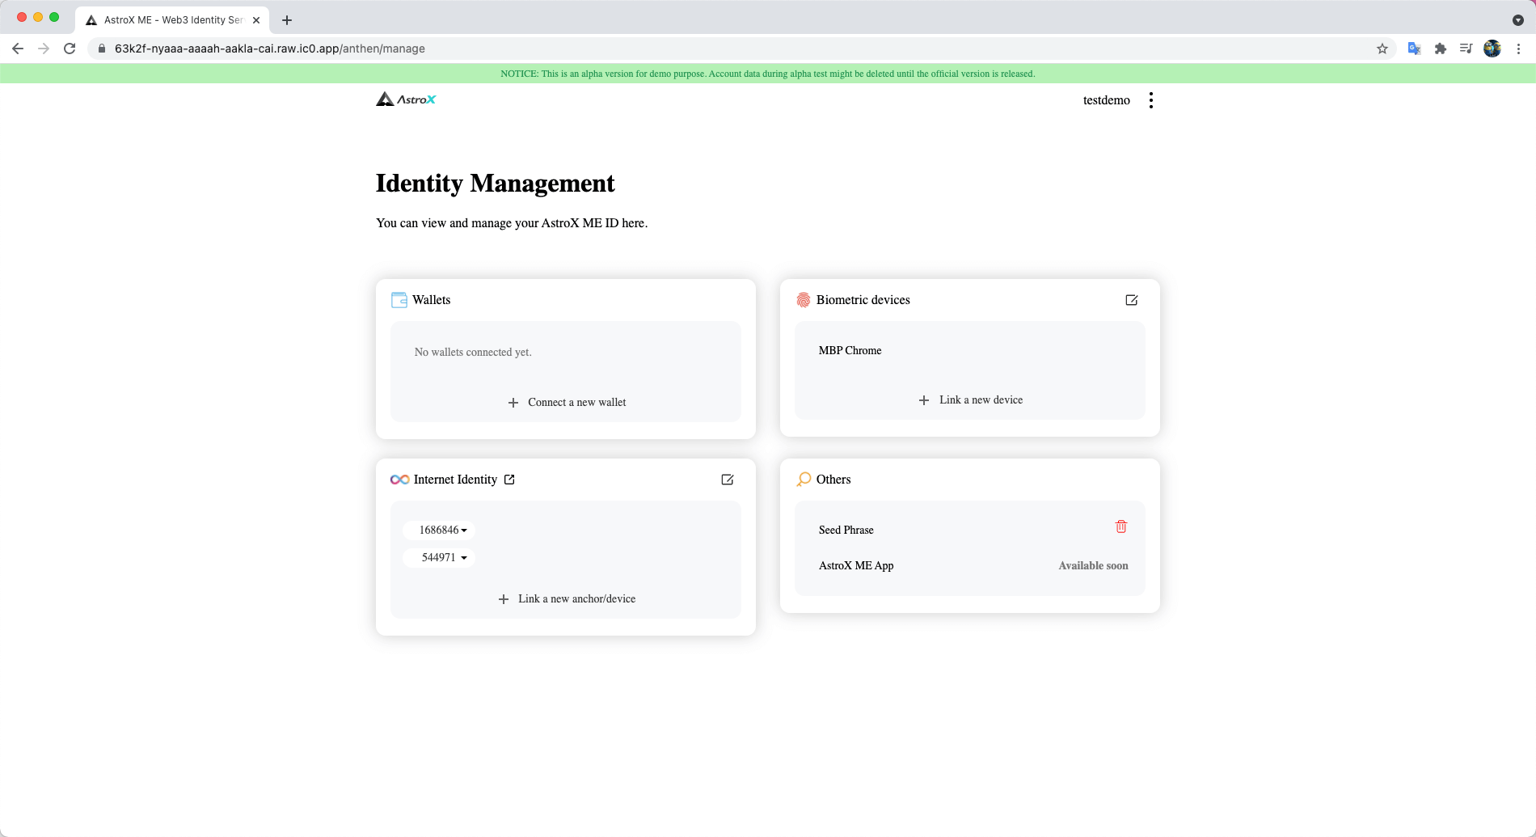Select the AstroX ME browser tab
Screen dimensions: 1536x837
pyautogui.click(x=173, y=20)
